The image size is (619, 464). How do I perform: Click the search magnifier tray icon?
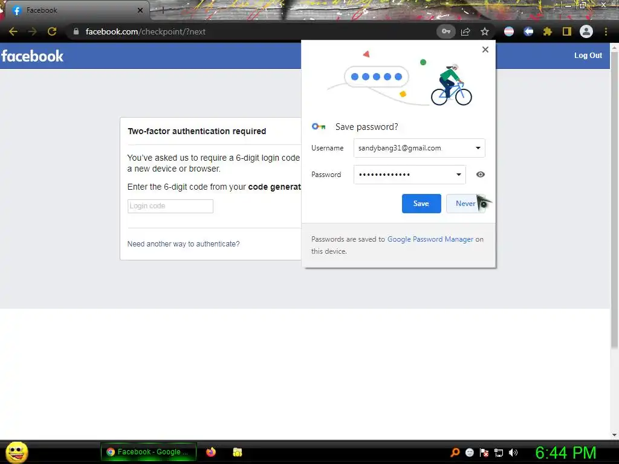coord(455,452)
